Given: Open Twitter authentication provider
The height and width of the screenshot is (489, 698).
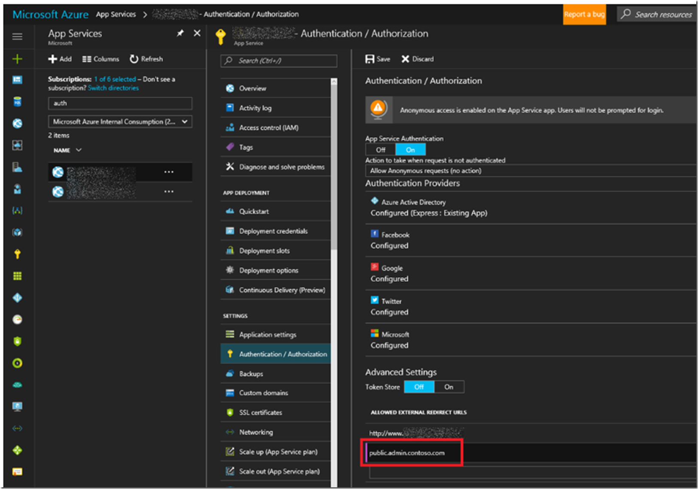Looking at the screenshot, I should pos(531,307).
